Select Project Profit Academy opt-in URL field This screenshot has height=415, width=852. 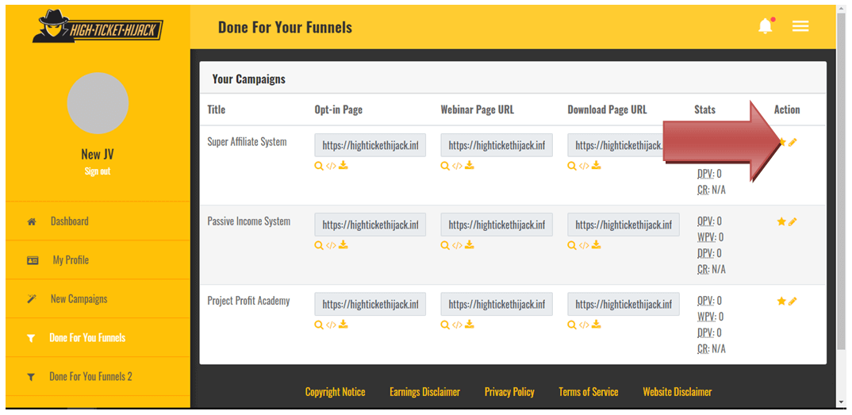[x=370, y=304]
